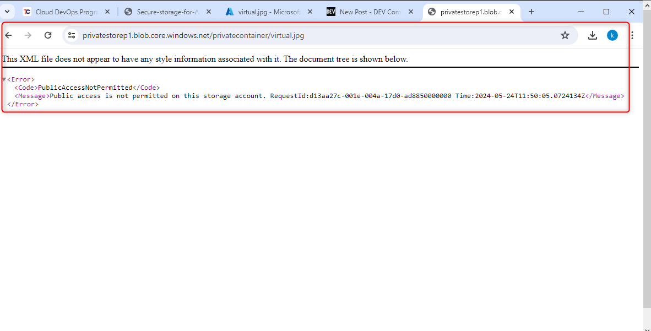Open the profile avatar labeled k
The height and width of the screenshot is (331, 651).
612,35
